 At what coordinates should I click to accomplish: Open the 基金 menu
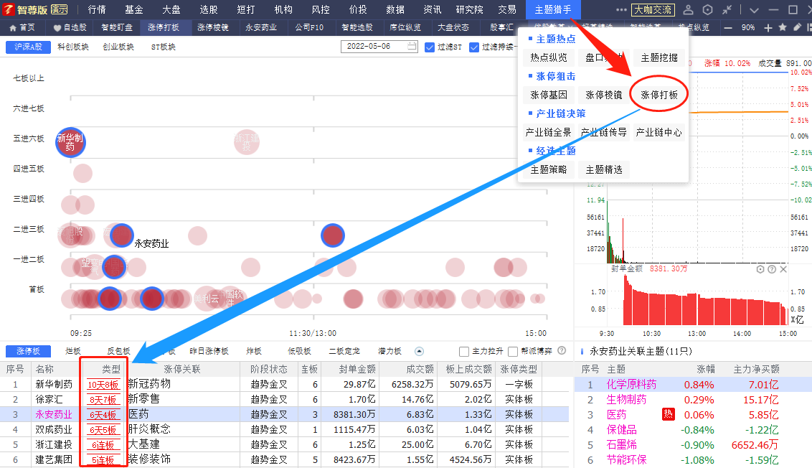tap(134, 10)
